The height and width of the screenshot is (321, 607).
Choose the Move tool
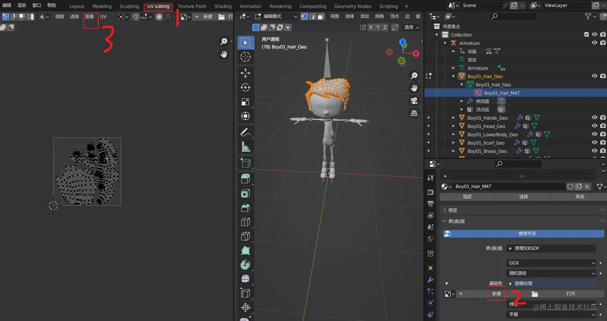tap(245, 73)
